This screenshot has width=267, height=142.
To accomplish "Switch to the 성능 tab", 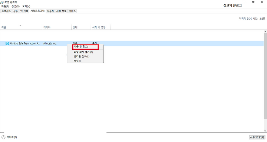I will (16, 11).
